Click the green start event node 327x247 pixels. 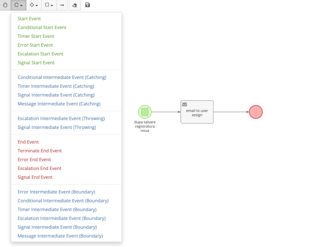pos(145,112)
